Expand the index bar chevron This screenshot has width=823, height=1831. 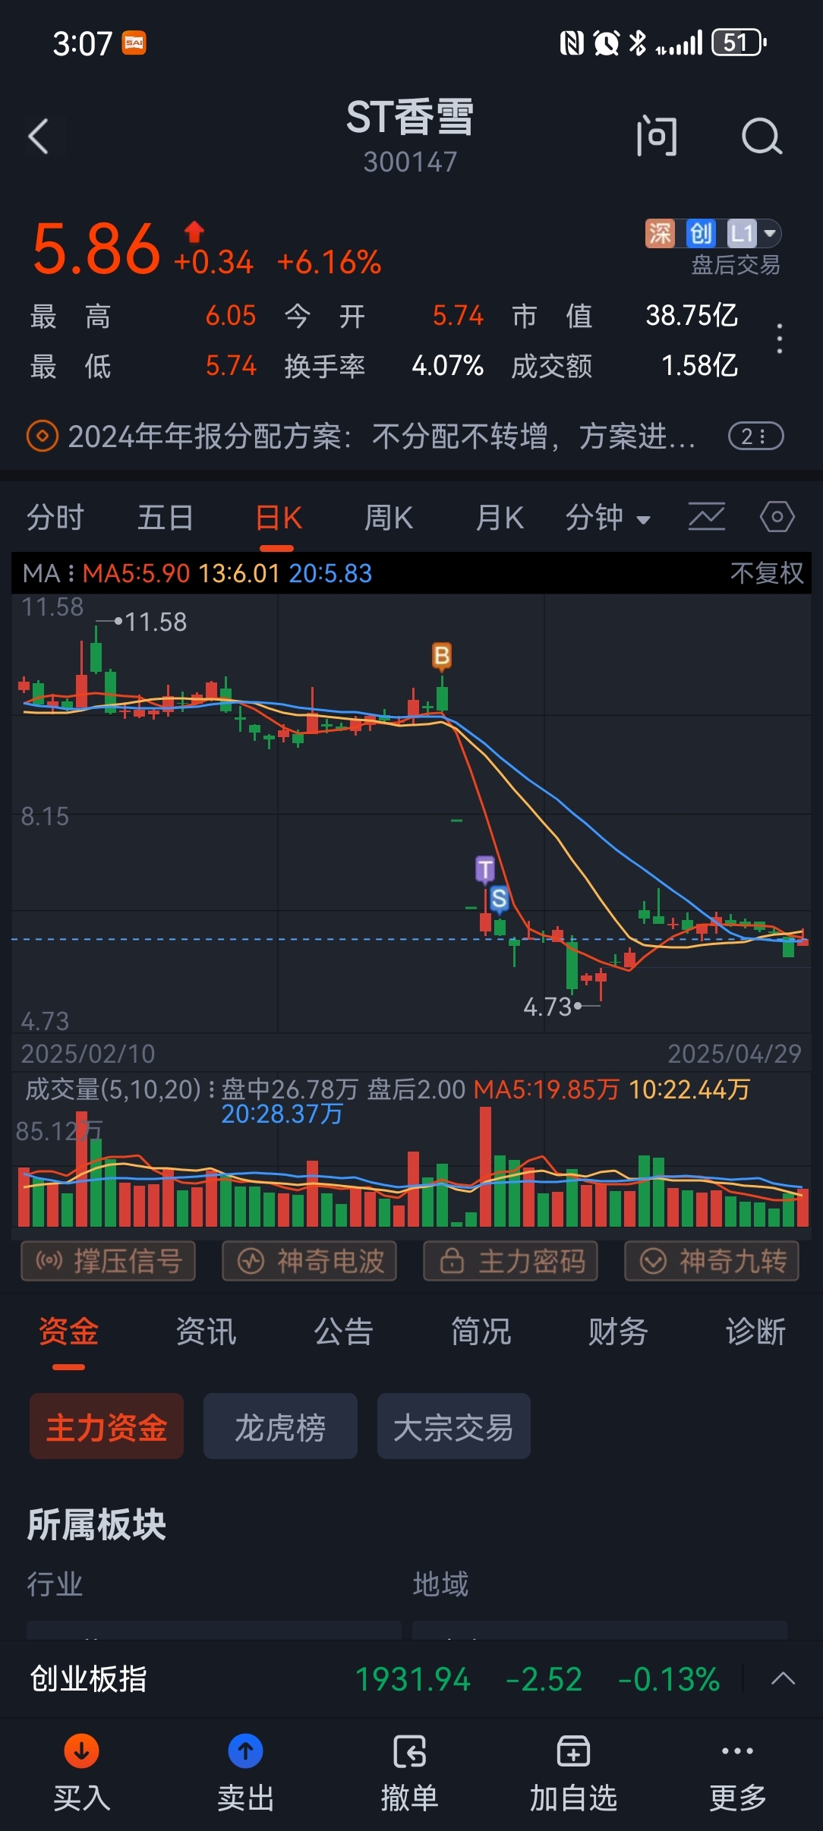[783, 1678]
